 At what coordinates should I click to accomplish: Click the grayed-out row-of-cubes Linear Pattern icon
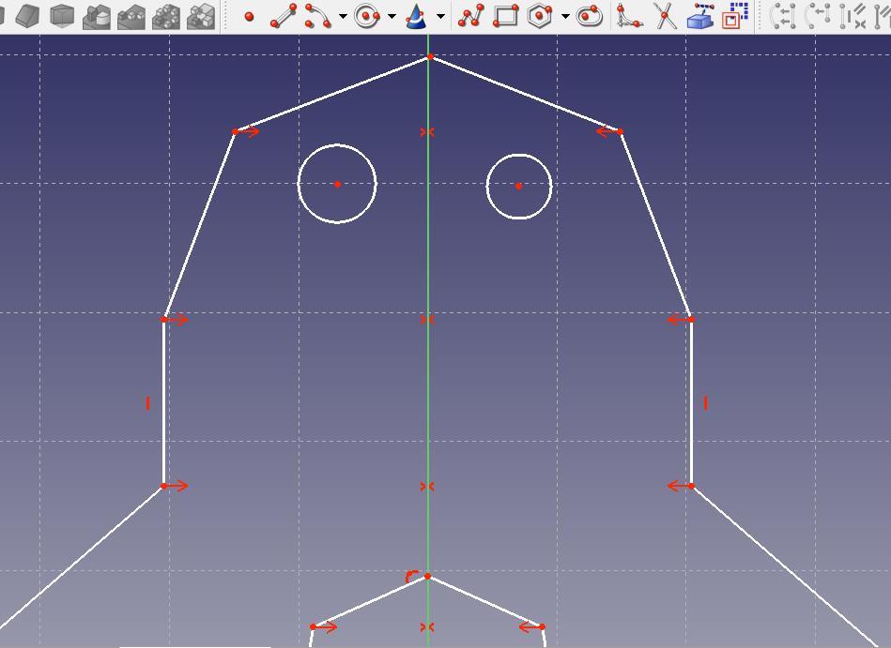click(131, 16)
